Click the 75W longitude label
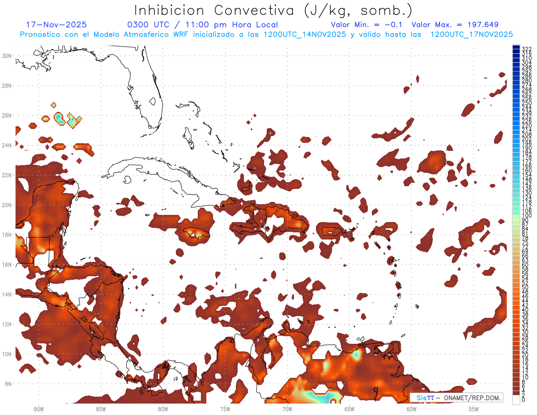This screenshot has width=537, height=415. [225, 409]
